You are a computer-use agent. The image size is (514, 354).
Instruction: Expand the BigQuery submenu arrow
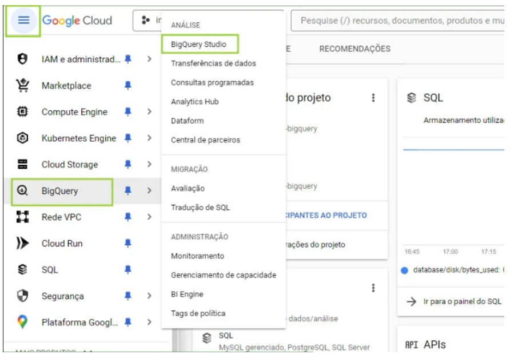[149, 190]
